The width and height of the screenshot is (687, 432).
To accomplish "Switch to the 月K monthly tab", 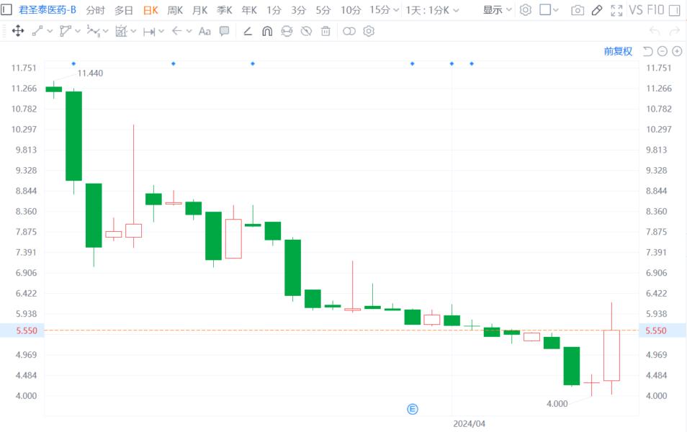I will (199, 9).
